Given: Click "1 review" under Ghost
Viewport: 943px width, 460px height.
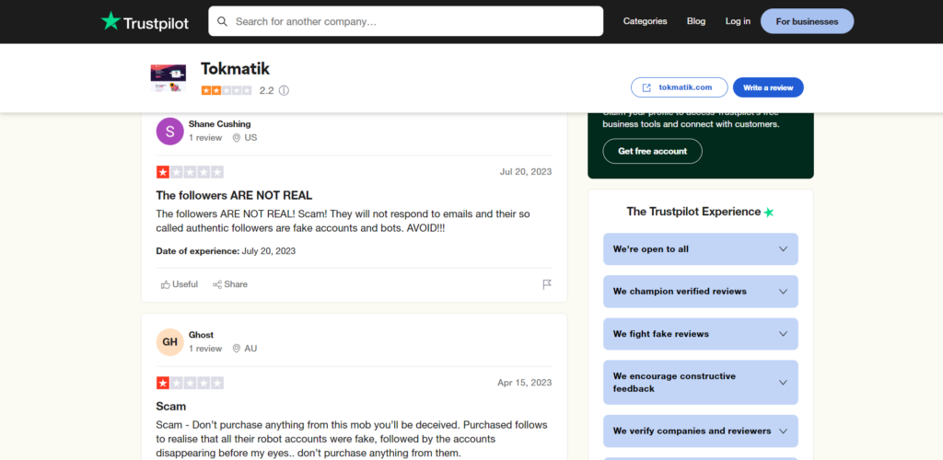Looking at the screenshot, I should pos(205,349).
